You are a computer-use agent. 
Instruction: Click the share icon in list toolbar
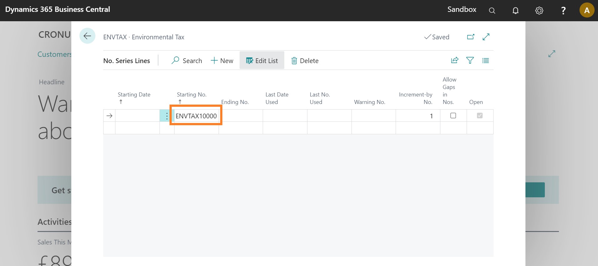pyautogui.click(x=454, y=60)
